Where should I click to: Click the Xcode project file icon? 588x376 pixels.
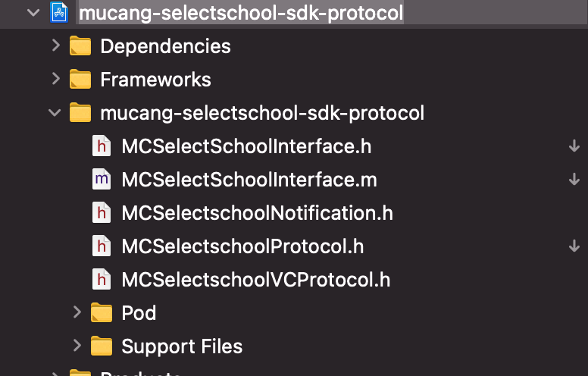coord(59,12)
